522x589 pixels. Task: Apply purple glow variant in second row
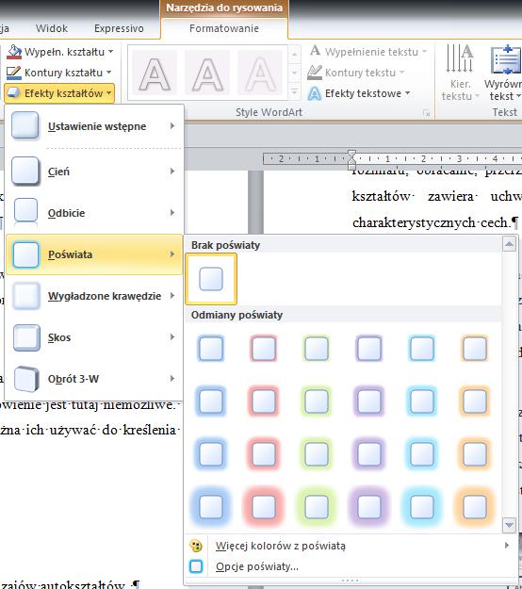[369, 401]
